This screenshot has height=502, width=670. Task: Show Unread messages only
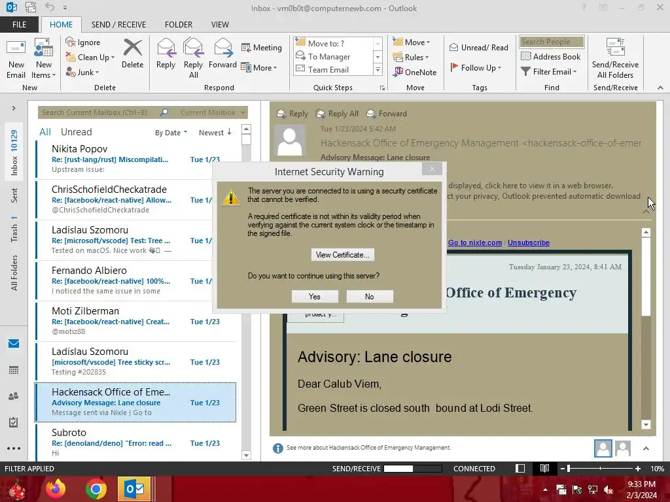[76, 132]
